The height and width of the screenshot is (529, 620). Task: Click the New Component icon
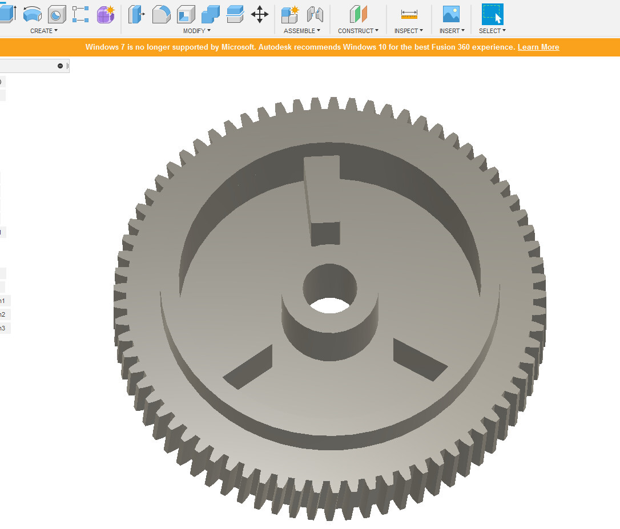coord(290,15)
